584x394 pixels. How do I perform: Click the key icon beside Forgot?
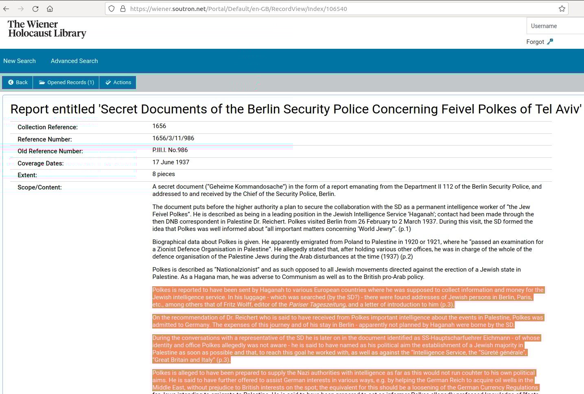click(x=550, y=41)
